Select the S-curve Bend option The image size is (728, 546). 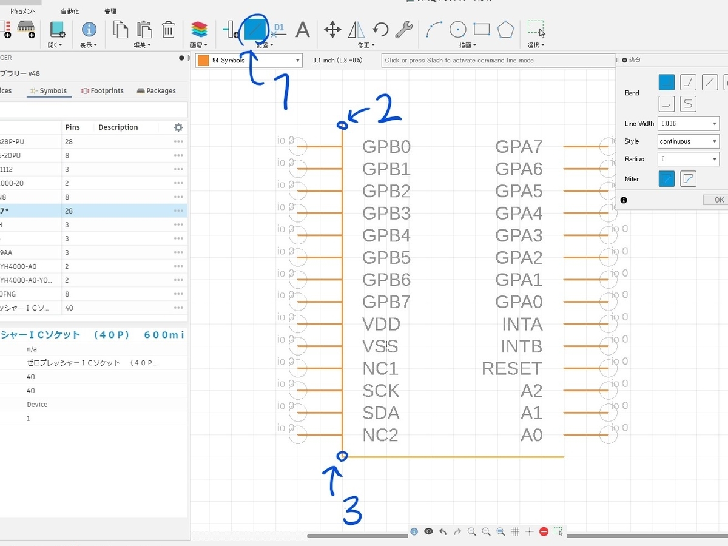pyautogui.click(x=688, y=104)
